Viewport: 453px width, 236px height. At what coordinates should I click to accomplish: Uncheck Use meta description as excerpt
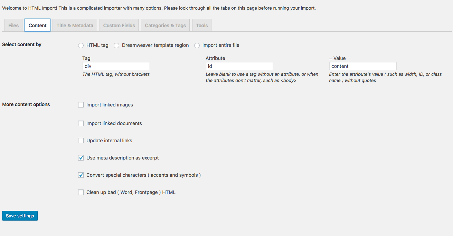[x=81, y=158]
